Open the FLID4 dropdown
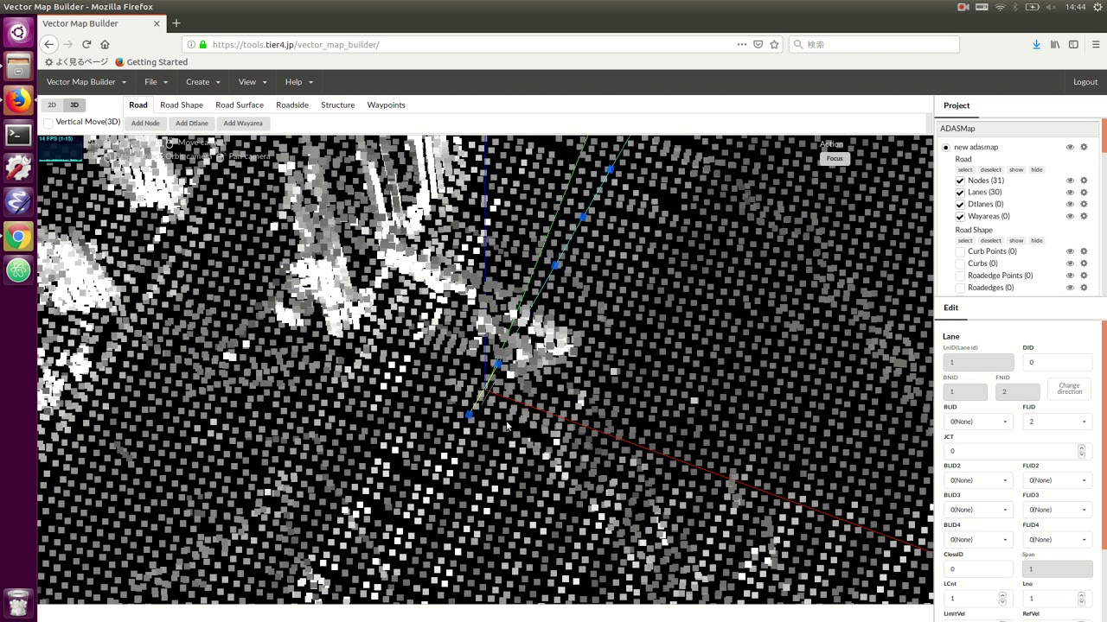The width and height of the screenshot is (1107, 622). pos(1057,540)
